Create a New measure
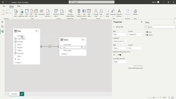Screen dimensions: 176x99 79,13
